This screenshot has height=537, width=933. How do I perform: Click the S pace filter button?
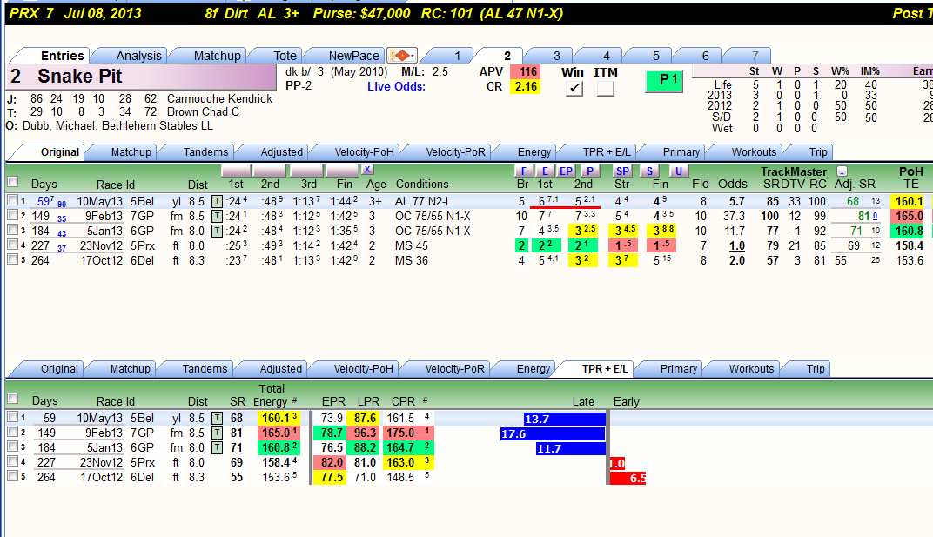(x=649, y=171)
